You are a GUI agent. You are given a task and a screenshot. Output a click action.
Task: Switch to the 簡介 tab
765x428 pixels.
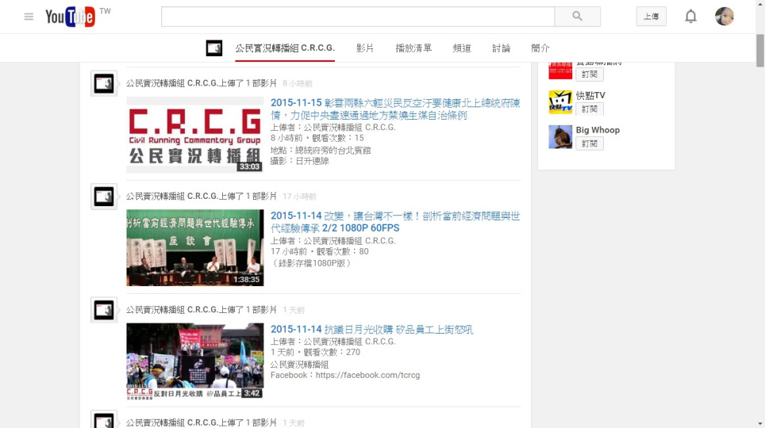[540, 48]
